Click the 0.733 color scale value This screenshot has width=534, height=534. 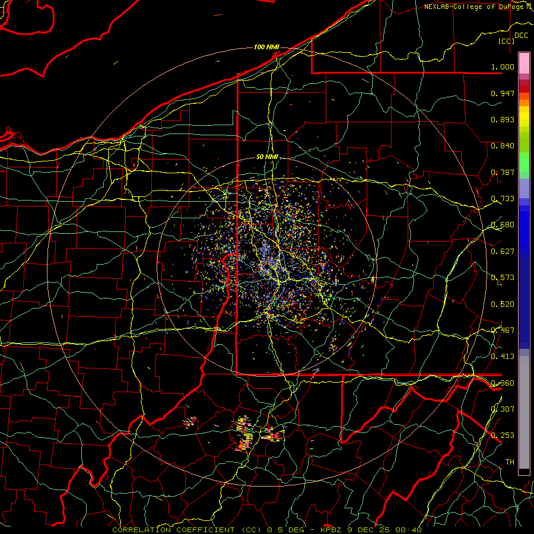tap(503, 199)
